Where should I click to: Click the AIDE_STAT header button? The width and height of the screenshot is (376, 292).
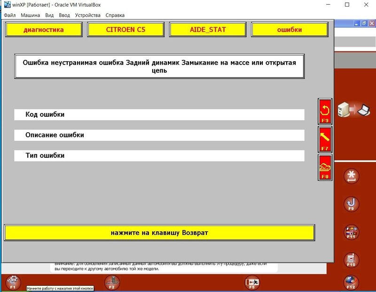(x=208, y=29)
